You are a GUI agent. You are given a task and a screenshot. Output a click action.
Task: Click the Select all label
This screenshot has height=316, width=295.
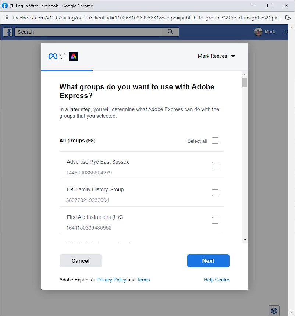(197, 141)
